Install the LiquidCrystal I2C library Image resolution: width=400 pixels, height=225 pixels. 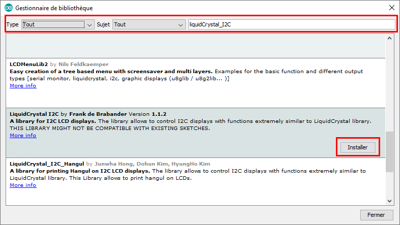[358, 147]
